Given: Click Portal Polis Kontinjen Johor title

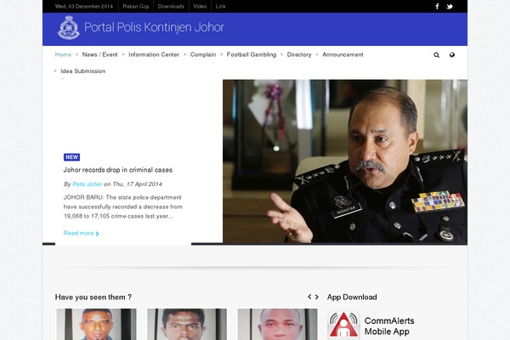Looking at the screenshot, I should click(154, 27).
